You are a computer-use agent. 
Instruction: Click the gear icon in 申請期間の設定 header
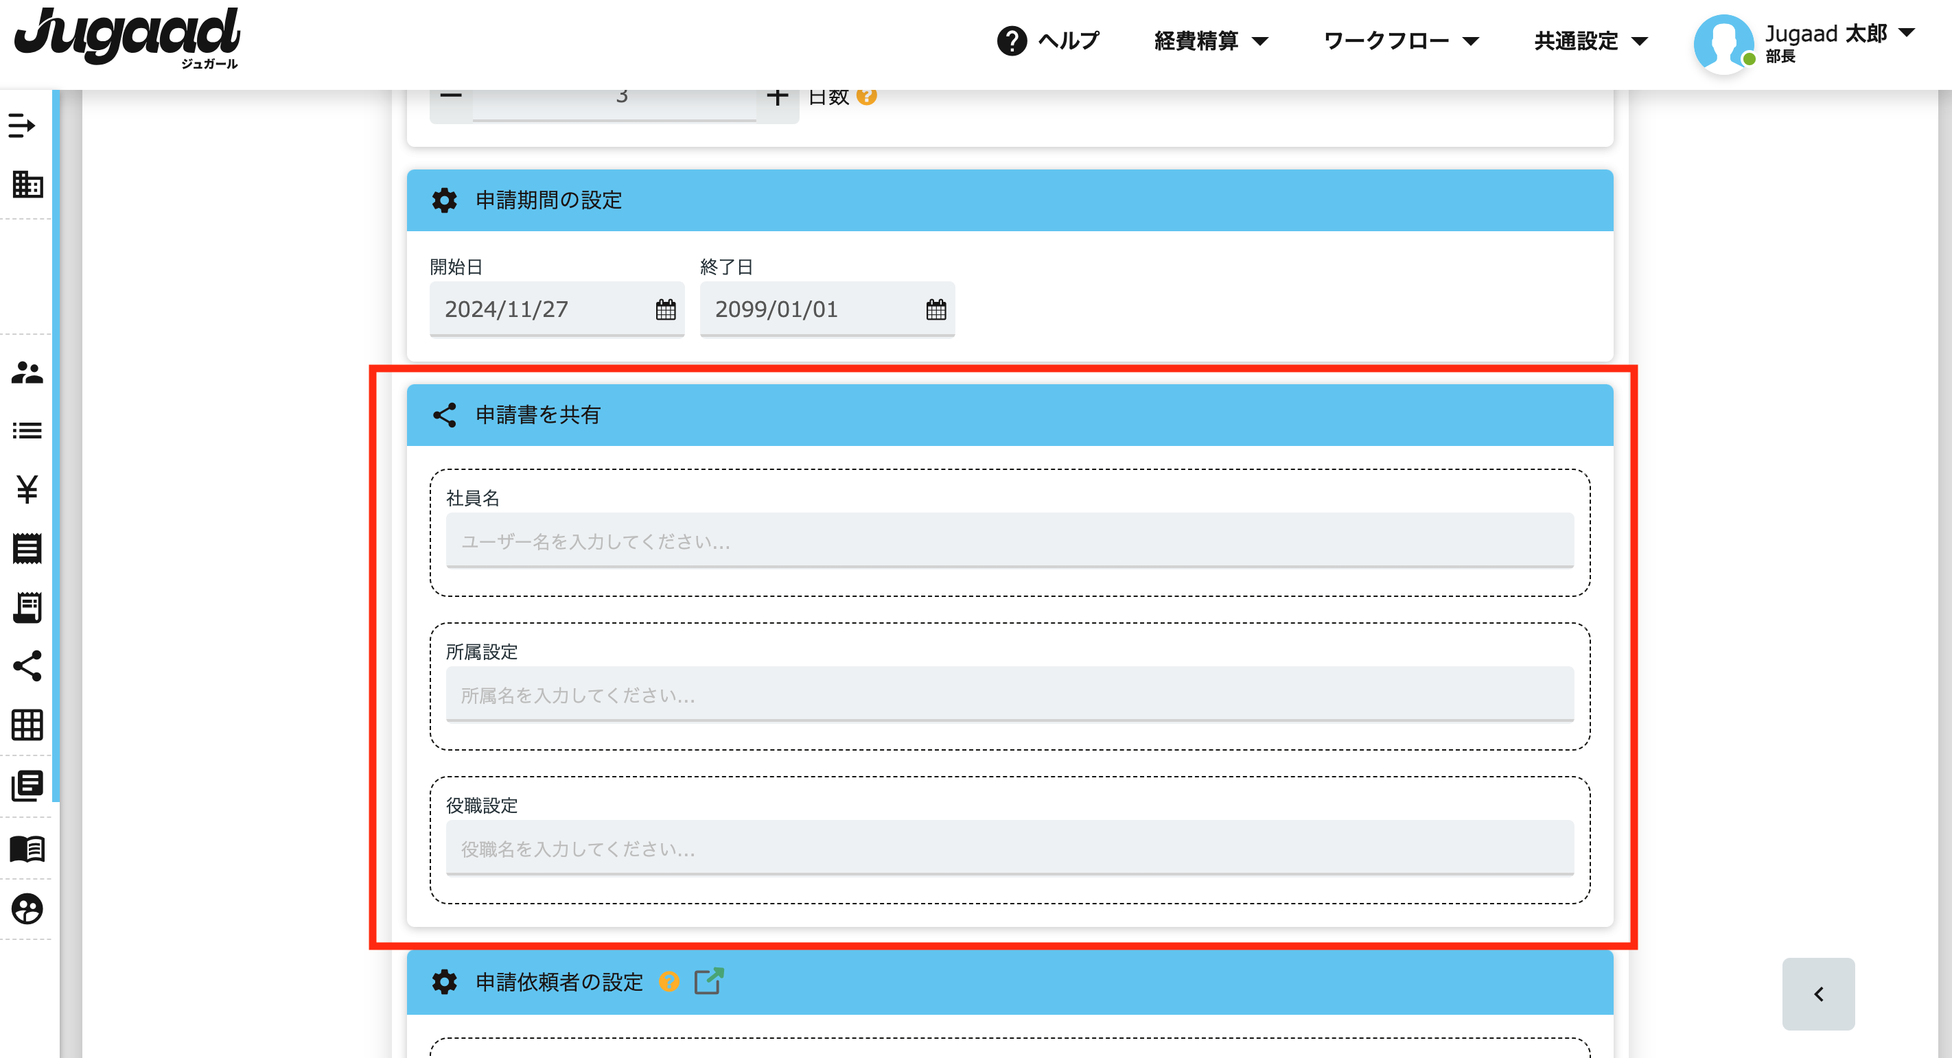(444, 201)
